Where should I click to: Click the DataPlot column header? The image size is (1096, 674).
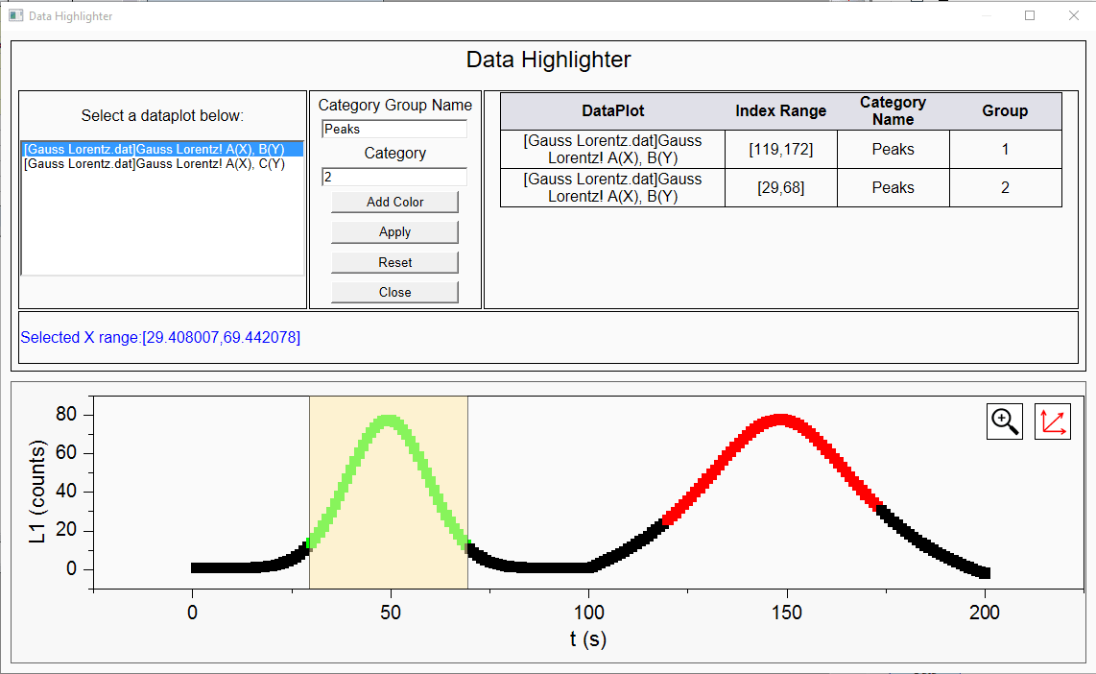(x=612, y=111)
